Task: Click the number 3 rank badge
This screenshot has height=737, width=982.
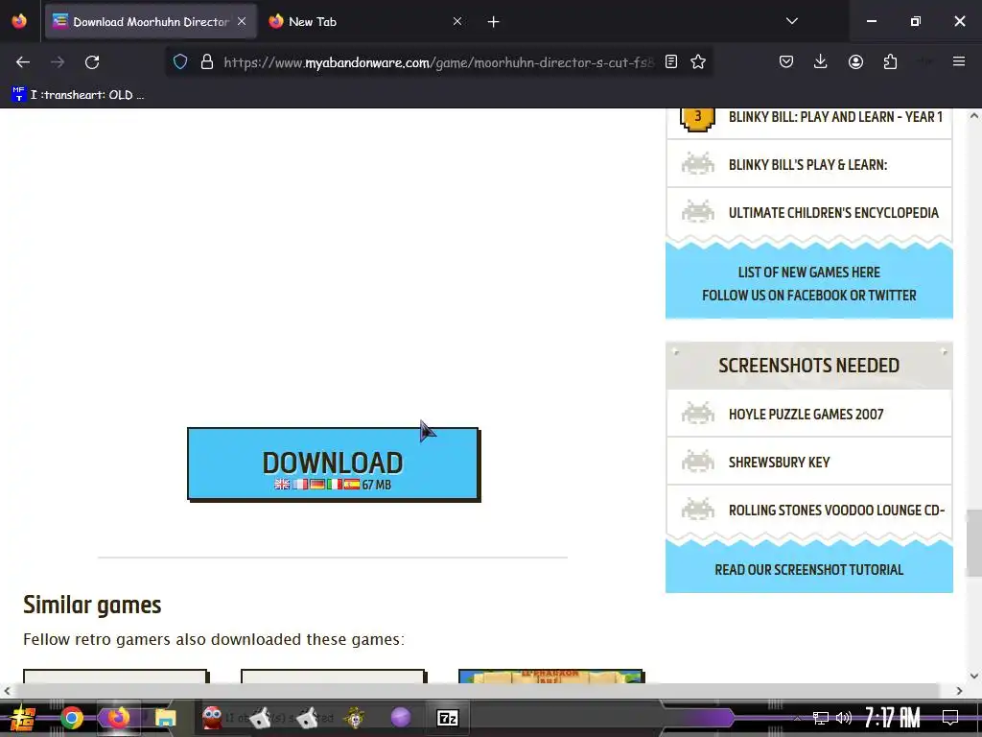Action: tap(698, 118)
